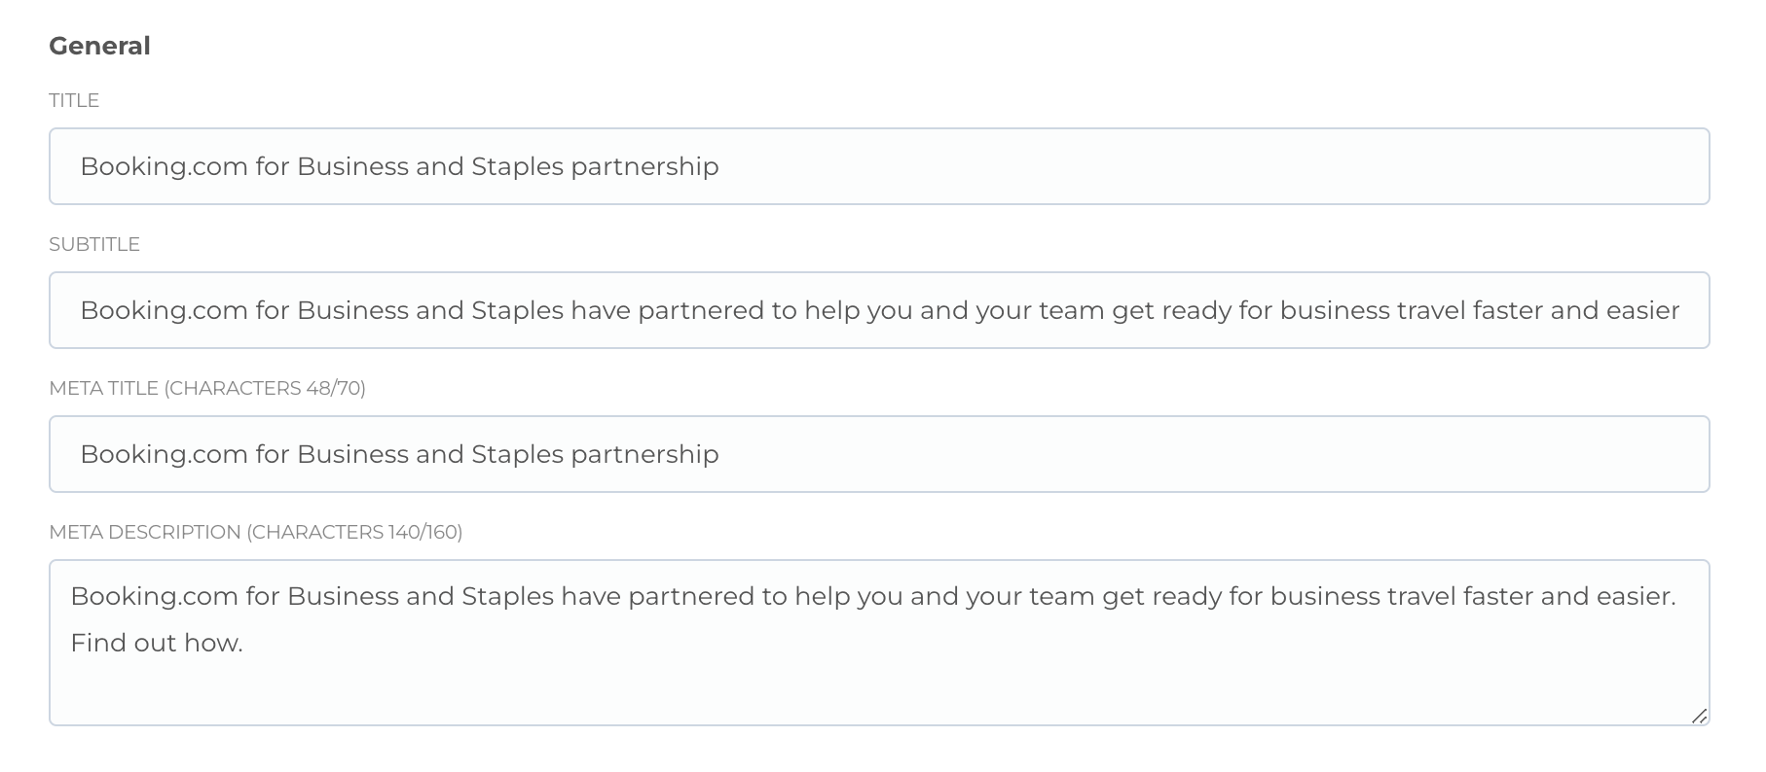Screen dimensions: 1766x772
Task: Click the META DESCRIPTION label text
Action: coord(145,532)
